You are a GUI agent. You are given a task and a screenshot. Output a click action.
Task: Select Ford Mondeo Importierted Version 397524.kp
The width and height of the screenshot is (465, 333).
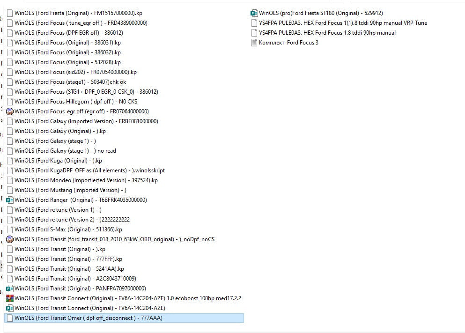tap(86, 180)
